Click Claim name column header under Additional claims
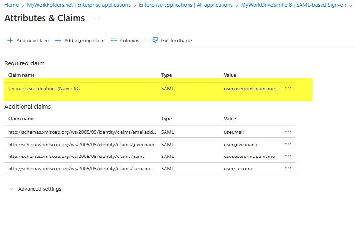 pos(22,119)
